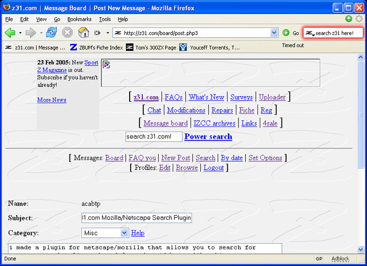Click the Subject text field
The image size is (367, 266).
(136, 217)
